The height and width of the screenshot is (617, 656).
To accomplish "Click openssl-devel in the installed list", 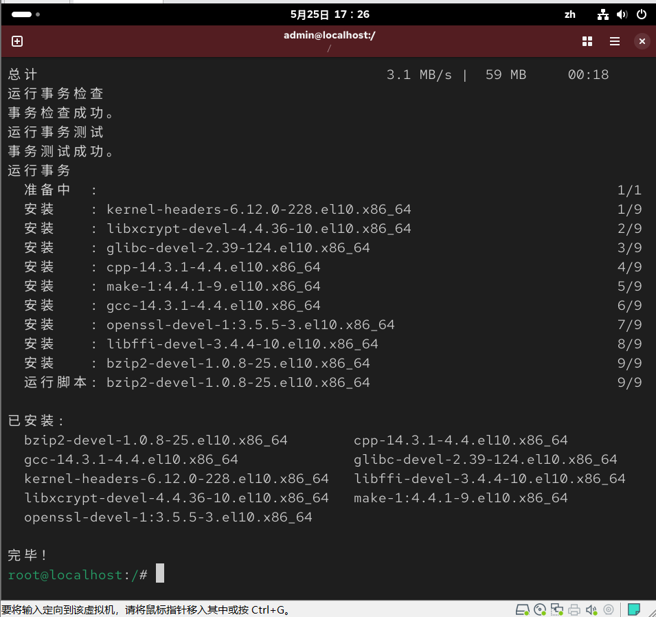I will (x=168, y=517).
